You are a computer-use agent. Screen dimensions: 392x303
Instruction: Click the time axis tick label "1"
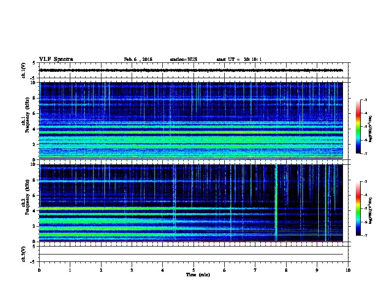[x=70, y=270]
